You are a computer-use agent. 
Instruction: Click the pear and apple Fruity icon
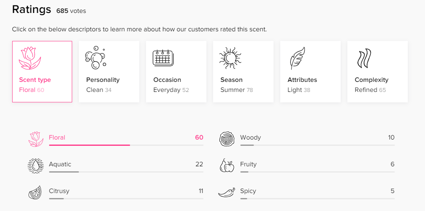(x=227, y=165)
